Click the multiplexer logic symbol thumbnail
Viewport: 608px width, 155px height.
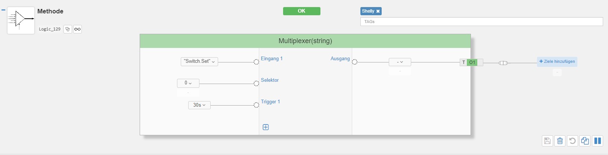21,20
